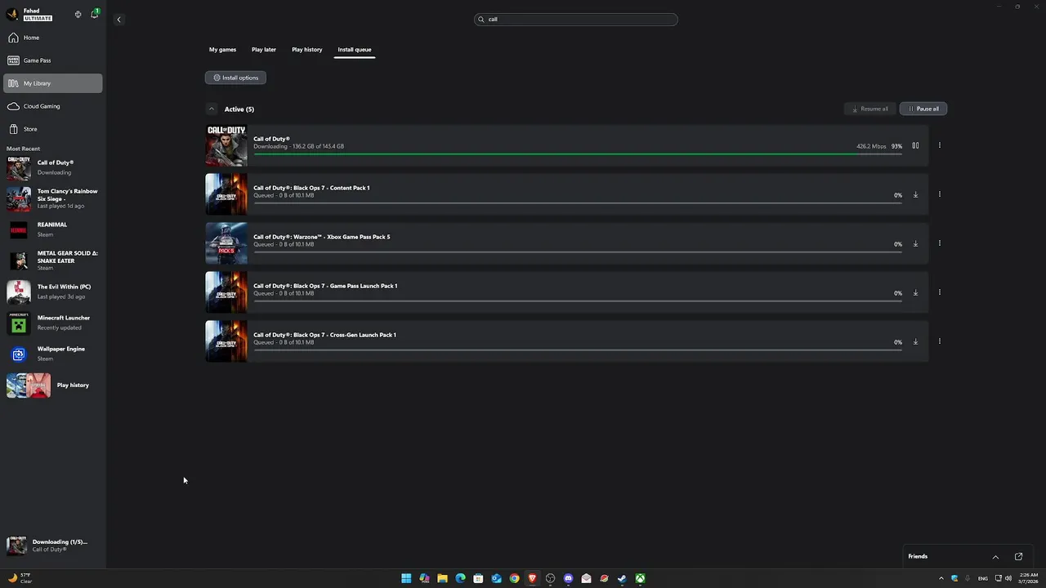This screenshot has width=1046, height=588.
Task: Open the clock showing 2:26 AM
Action: point(1029,578)
